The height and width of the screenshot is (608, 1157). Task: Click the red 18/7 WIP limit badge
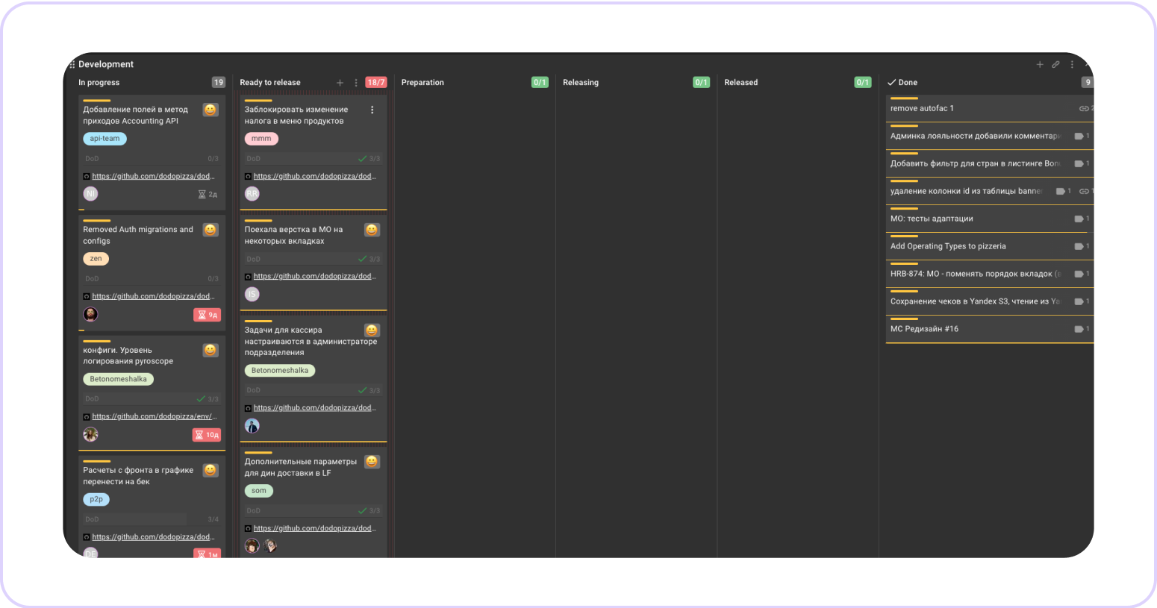pos(375,83)
